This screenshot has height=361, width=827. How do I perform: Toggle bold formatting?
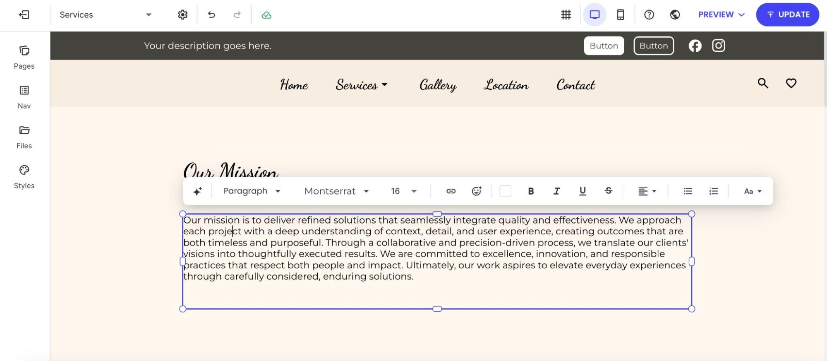[531, 191]
